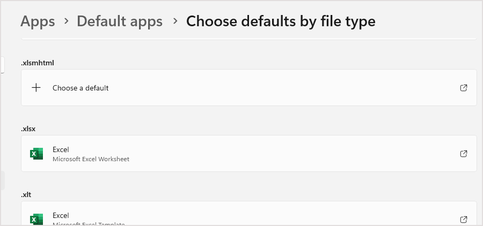Click the 'Excel' app name under .xlt
Viewport: 483px width, 226px height.
(x=61, y=215)
